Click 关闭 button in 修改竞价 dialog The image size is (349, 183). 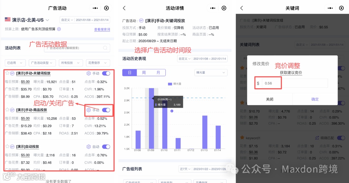coord(270,99)
